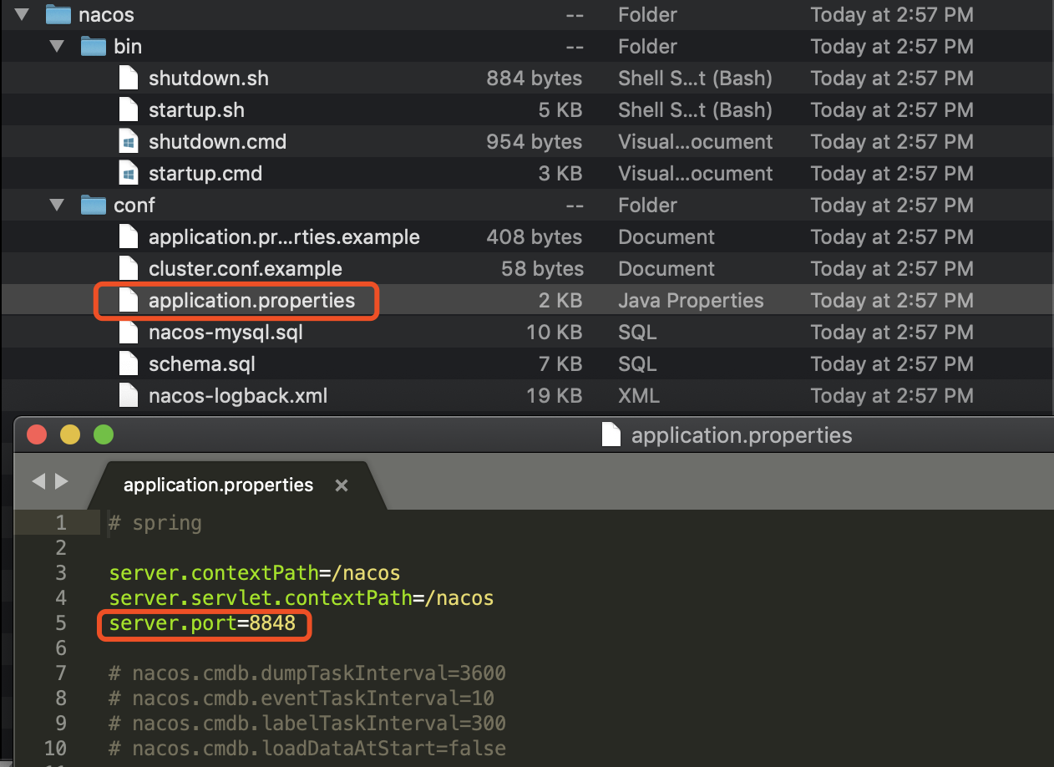The image size is (1054, 767).
Task: Go to previous tab with left arrow
Action: click(38, 481)
